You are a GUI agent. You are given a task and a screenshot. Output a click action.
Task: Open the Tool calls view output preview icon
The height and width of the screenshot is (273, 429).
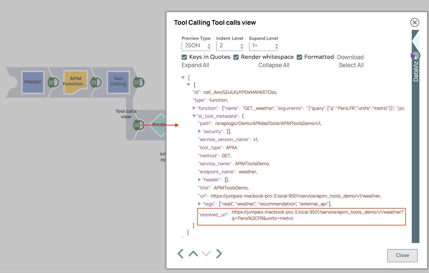[x=137, y=125]
